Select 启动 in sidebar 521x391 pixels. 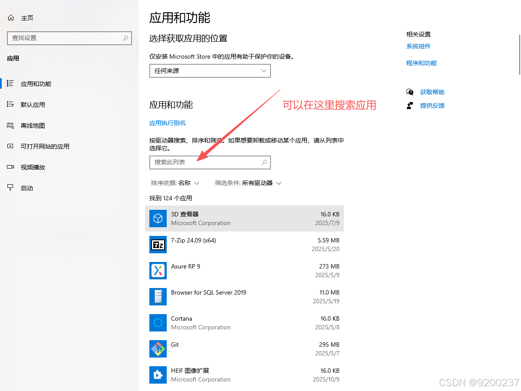[x=27, y=188]
